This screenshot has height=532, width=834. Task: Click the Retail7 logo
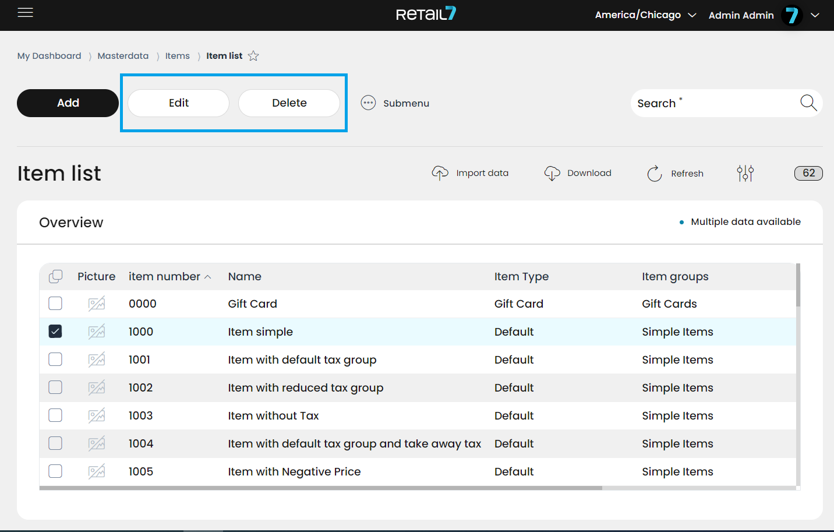point(426,14)
